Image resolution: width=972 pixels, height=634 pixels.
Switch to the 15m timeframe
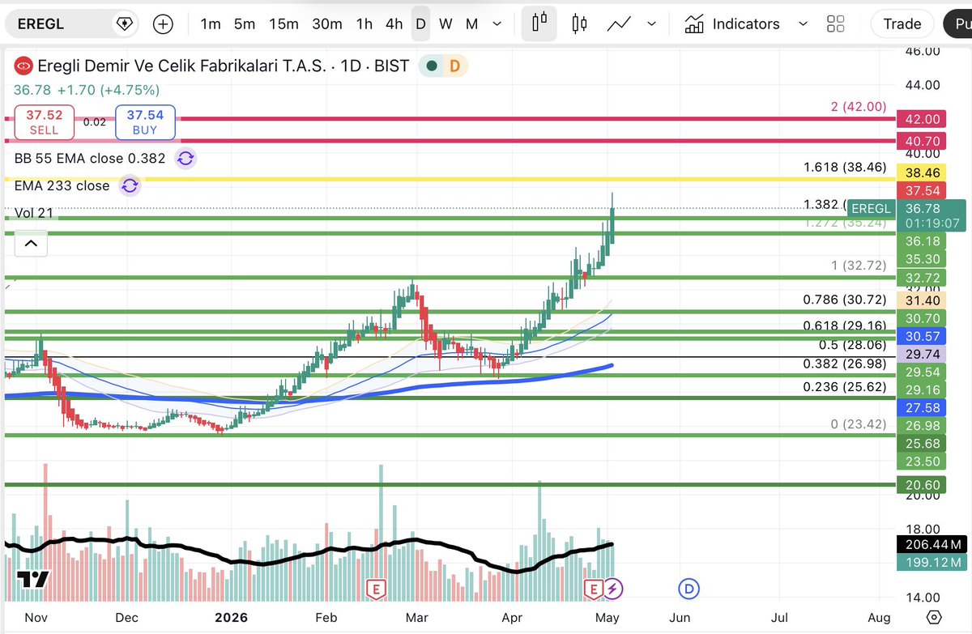click(283, 24)
